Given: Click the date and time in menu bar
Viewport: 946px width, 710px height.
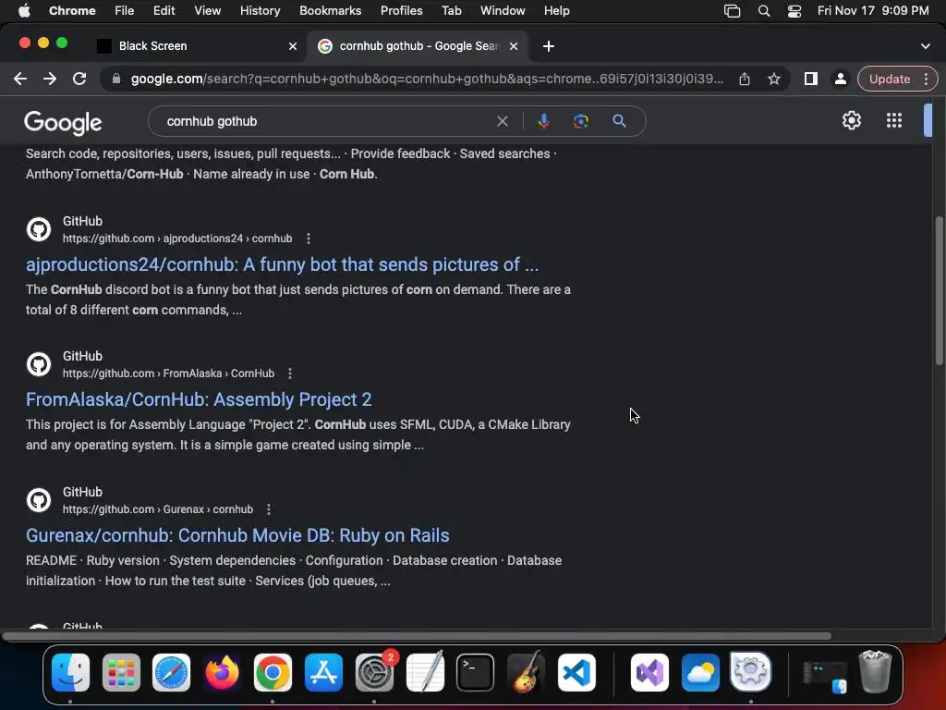Looking at the screenshot, I should (x=873, y=11).
